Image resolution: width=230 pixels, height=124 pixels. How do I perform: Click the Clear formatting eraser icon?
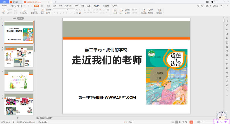pos(77,13)
